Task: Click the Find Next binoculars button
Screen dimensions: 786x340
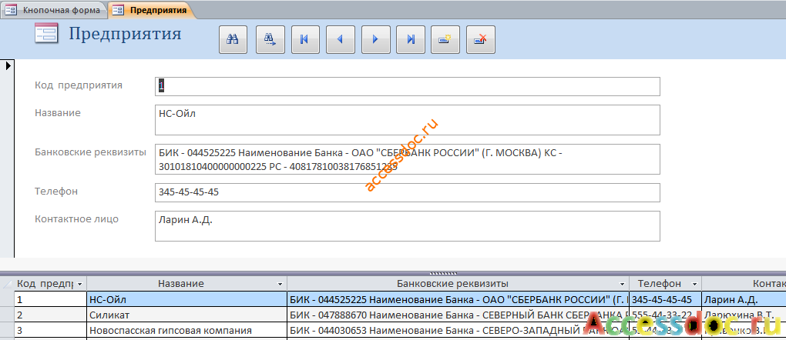Action: click(270, 39)
